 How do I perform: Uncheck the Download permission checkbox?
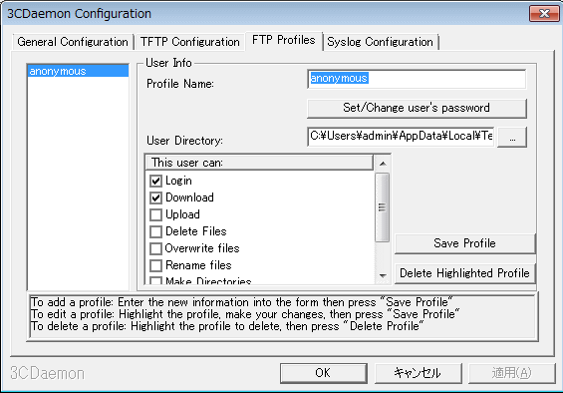(x=155, y=197)
